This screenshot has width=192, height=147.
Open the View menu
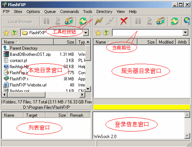[121, 12]
